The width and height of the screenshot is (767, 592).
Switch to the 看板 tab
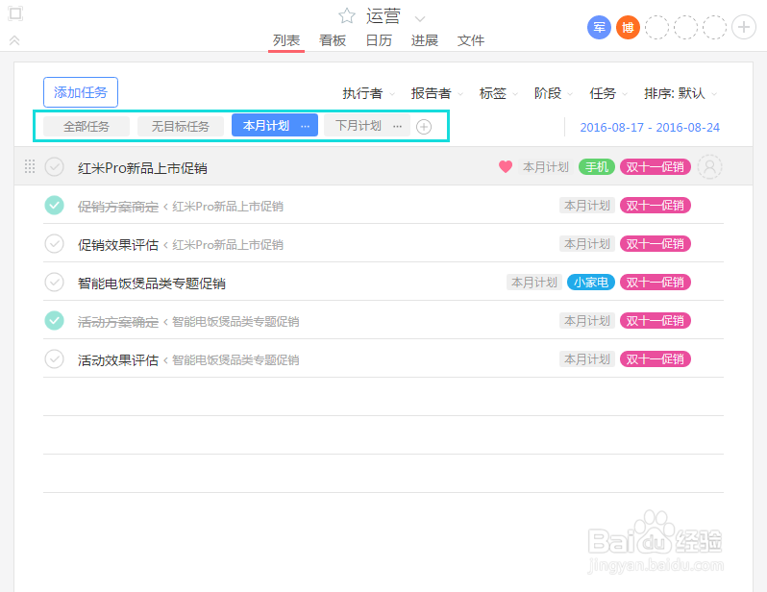pos(333,40)
